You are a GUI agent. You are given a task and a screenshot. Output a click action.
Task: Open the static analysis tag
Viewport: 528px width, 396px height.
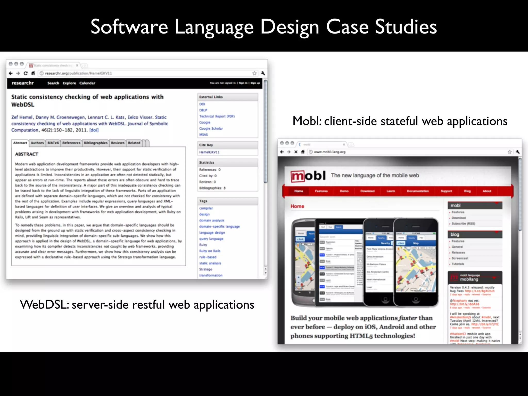[210, 263]
